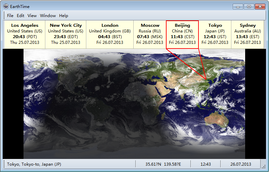Click the Tokyo location text in status bar
Image resolution: width=269 pixels, height=172 pixels.
(34, 164)
